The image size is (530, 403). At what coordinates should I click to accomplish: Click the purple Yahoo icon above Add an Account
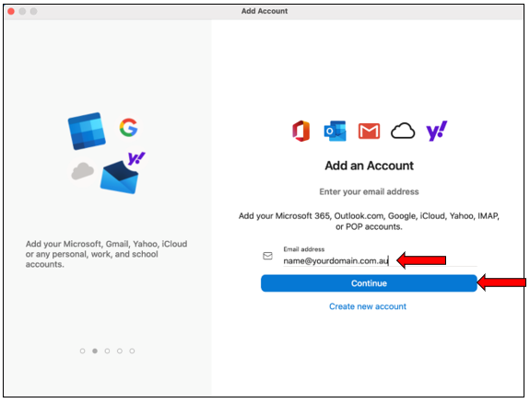point(437,131)
